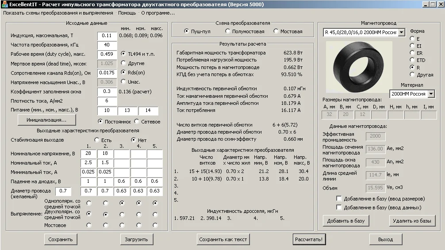
Task: Select Сетевое power supply type
Action: (x=137, y=122)
